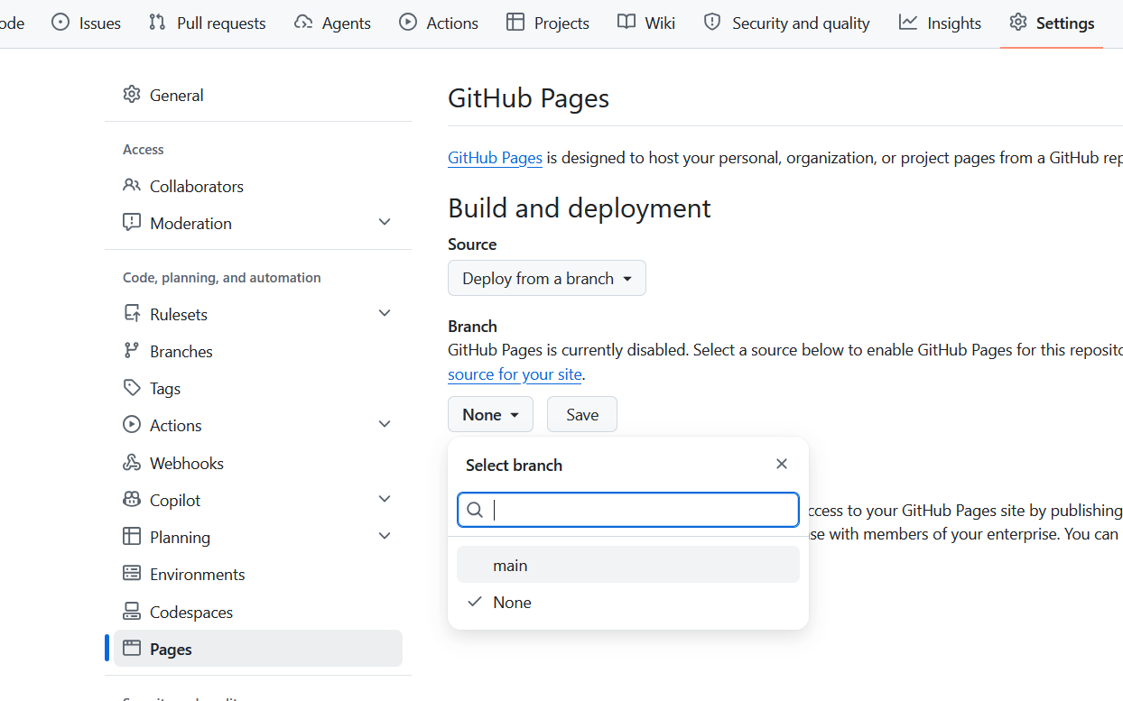1123x701 pixels.
Task: Select Pages in the sidebar
Action: (x=258, y=649)
